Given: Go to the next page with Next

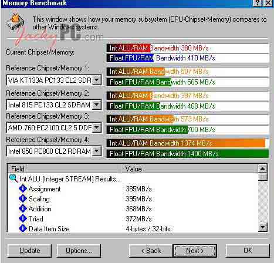Looking at the screenshot, I should [195, 251].
